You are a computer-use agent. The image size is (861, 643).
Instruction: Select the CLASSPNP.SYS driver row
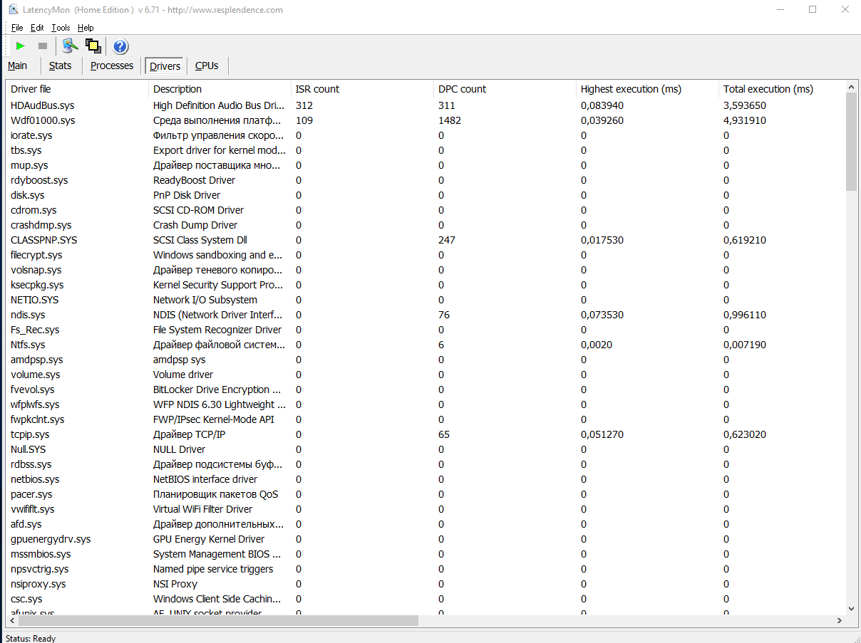point(426,240)
